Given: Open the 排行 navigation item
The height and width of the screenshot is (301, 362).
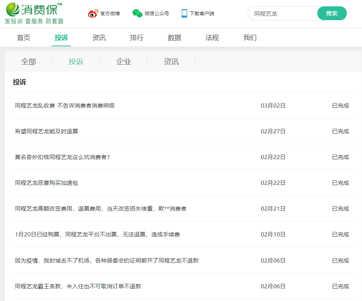Looking at the screenshot, I should coord(137,37).
